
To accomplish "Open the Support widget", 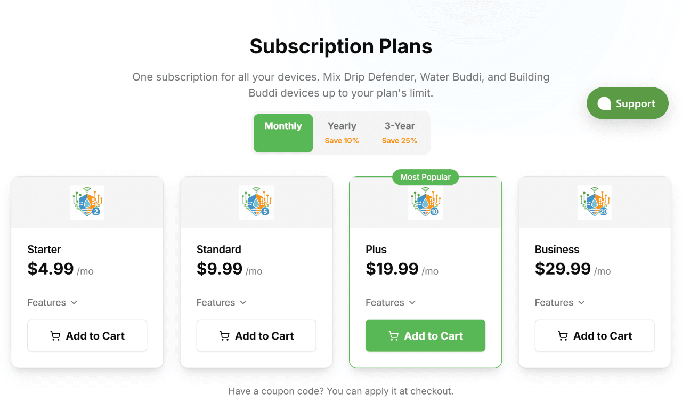I will [x=627, y=103].
